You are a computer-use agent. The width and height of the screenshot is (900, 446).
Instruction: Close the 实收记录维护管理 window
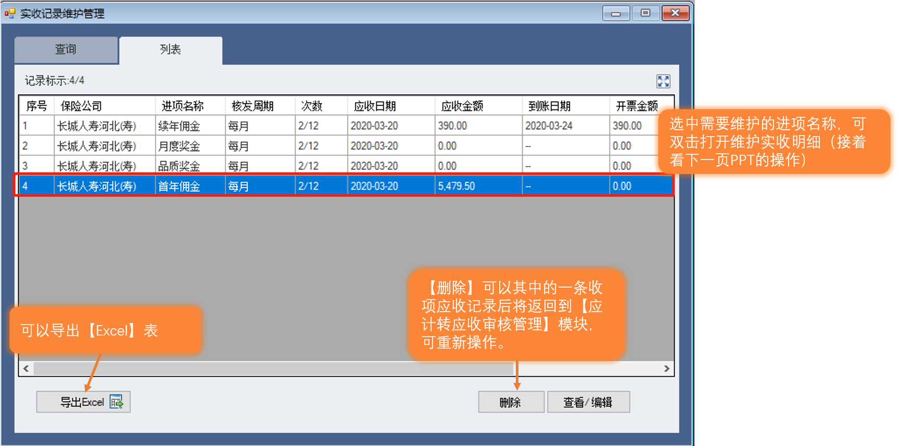[676, 13]
